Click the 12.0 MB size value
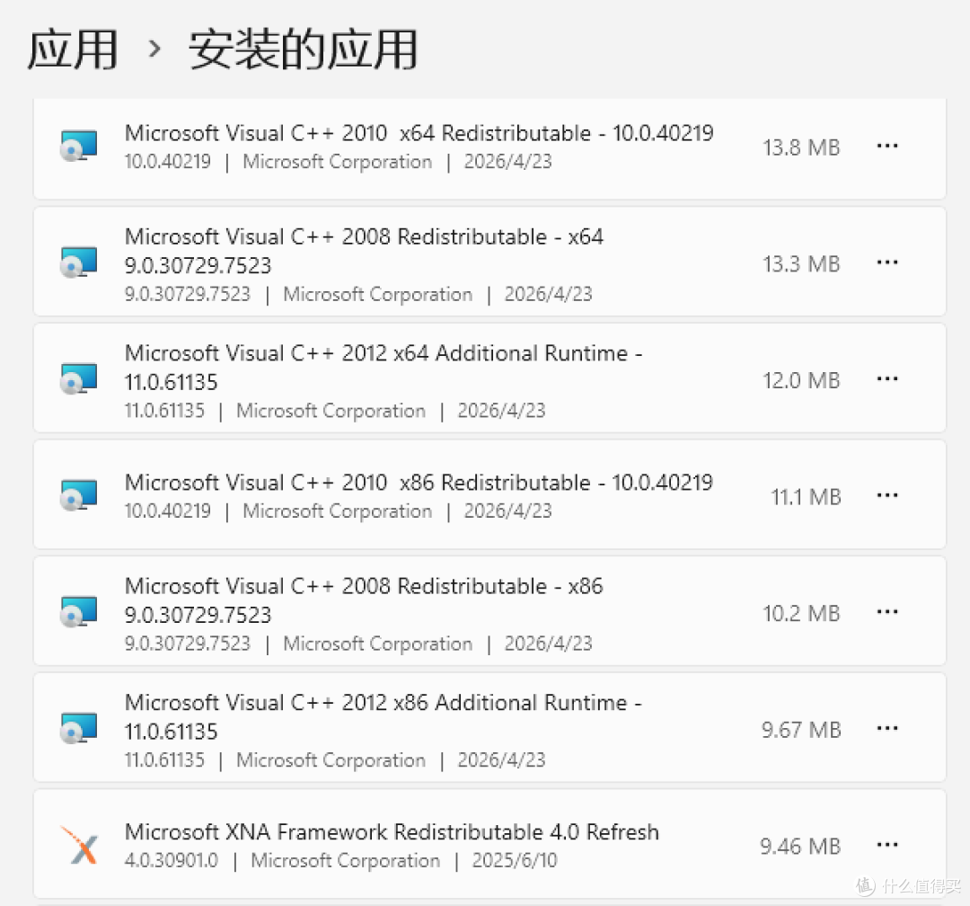This screenshot has height=906, width=970. [801, 380]
